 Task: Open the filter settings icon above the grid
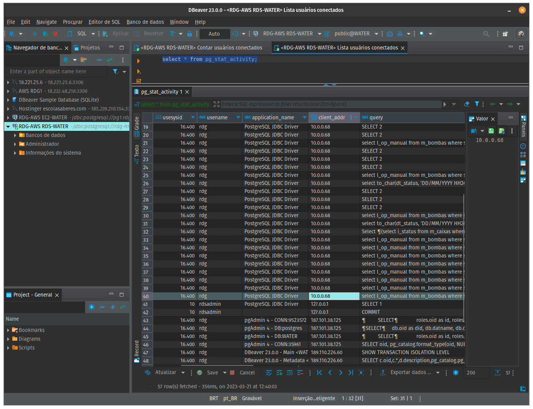point(477,104)
